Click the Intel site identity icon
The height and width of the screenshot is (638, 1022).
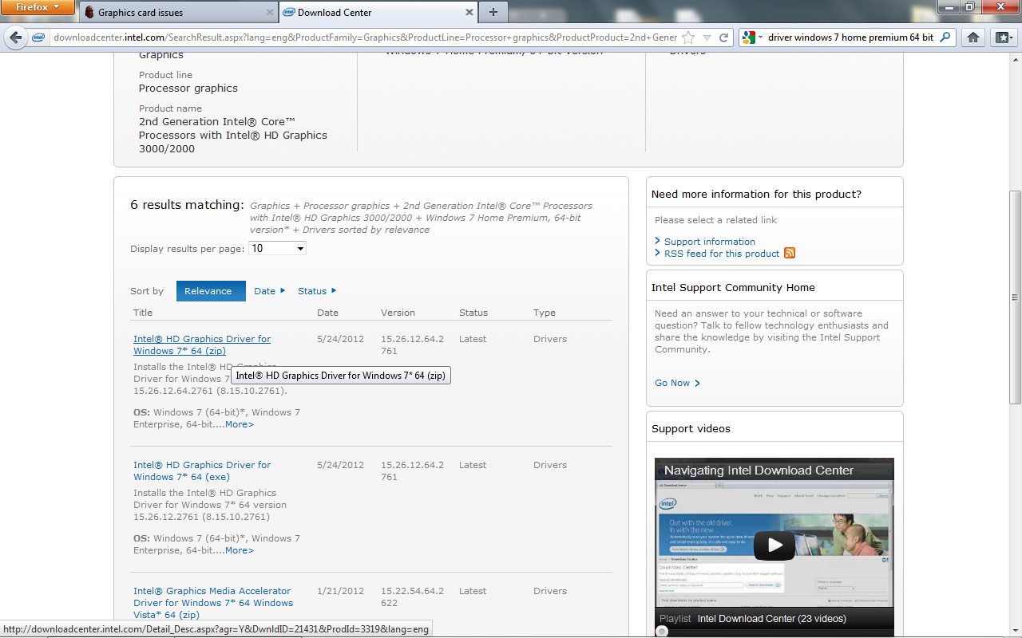coord(38,37)
